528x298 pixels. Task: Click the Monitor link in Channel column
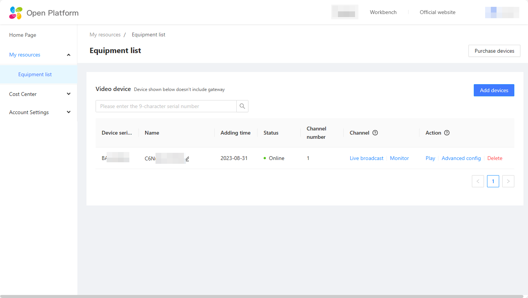click(x=399, y=158)
